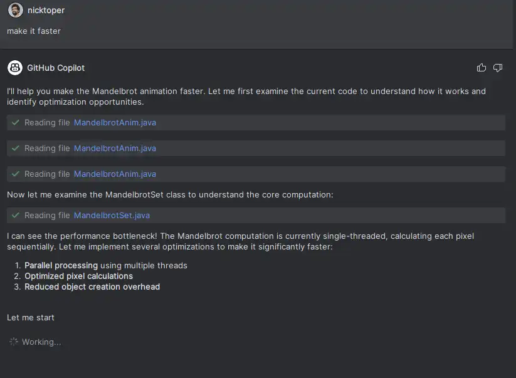This screenshot has height=378, width=516.
Task: Click the 'make it faster' message text
Action: point(34,31)
